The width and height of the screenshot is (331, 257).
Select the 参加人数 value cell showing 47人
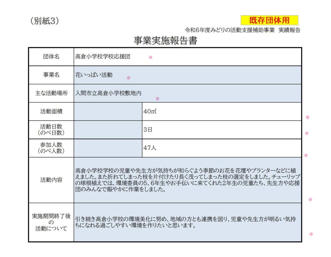point(221,148)
